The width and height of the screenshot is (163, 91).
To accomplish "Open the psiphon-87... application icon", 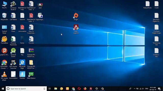I will pos(4,52).
